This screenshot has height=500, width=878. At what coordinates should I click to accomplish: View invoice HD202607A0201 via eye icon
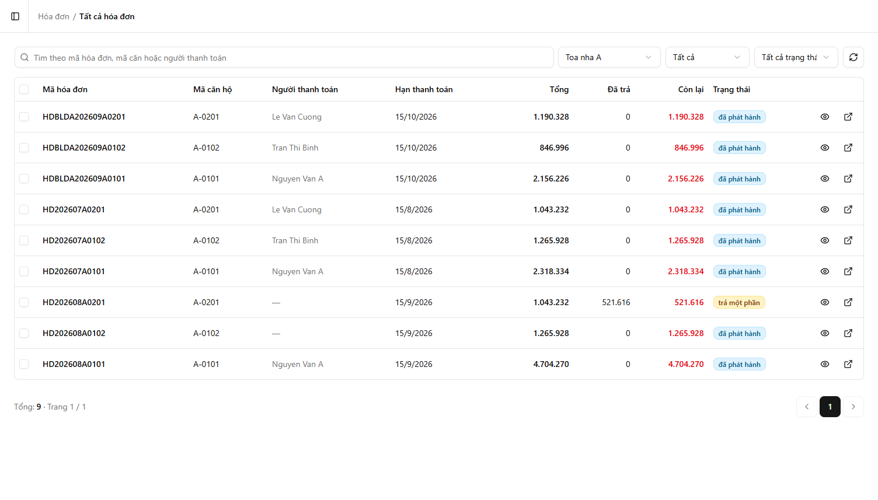825,209
